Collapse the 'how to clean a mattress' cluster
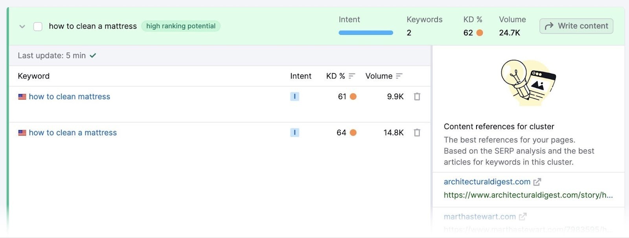The width and height of the screenshot is (629, 238). 22,26
